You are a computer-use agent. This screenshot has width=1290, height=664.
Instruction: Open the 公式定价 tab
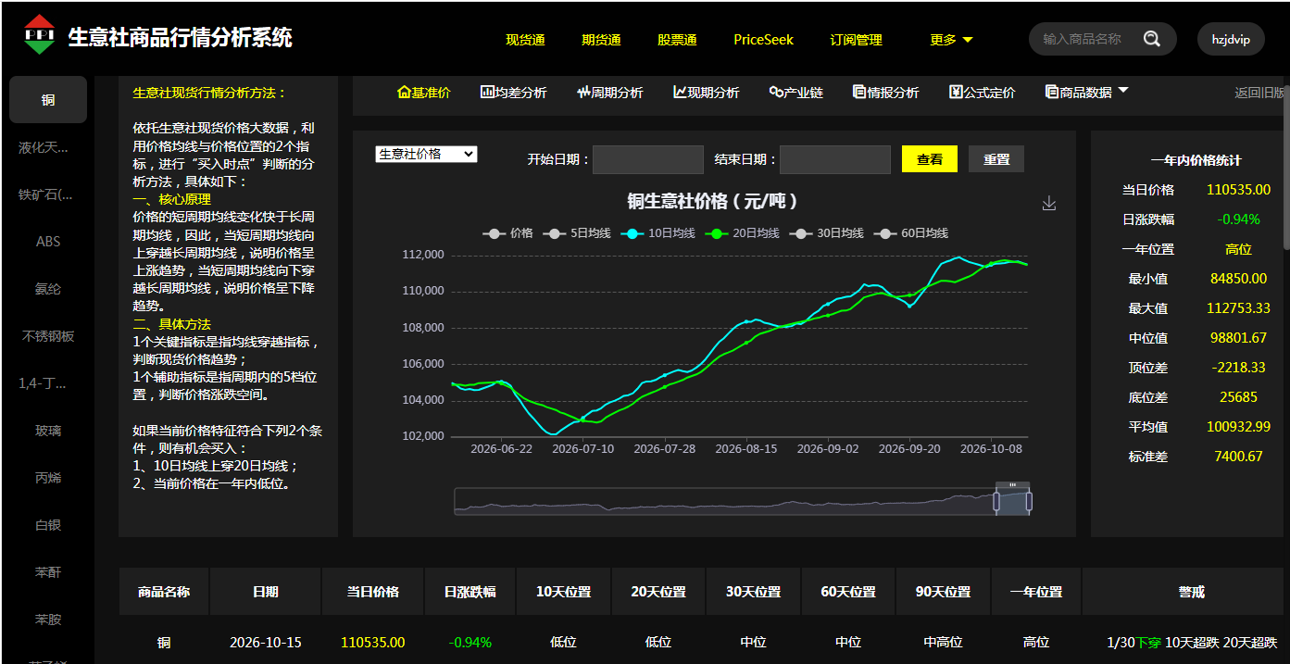tap(982, 93)
